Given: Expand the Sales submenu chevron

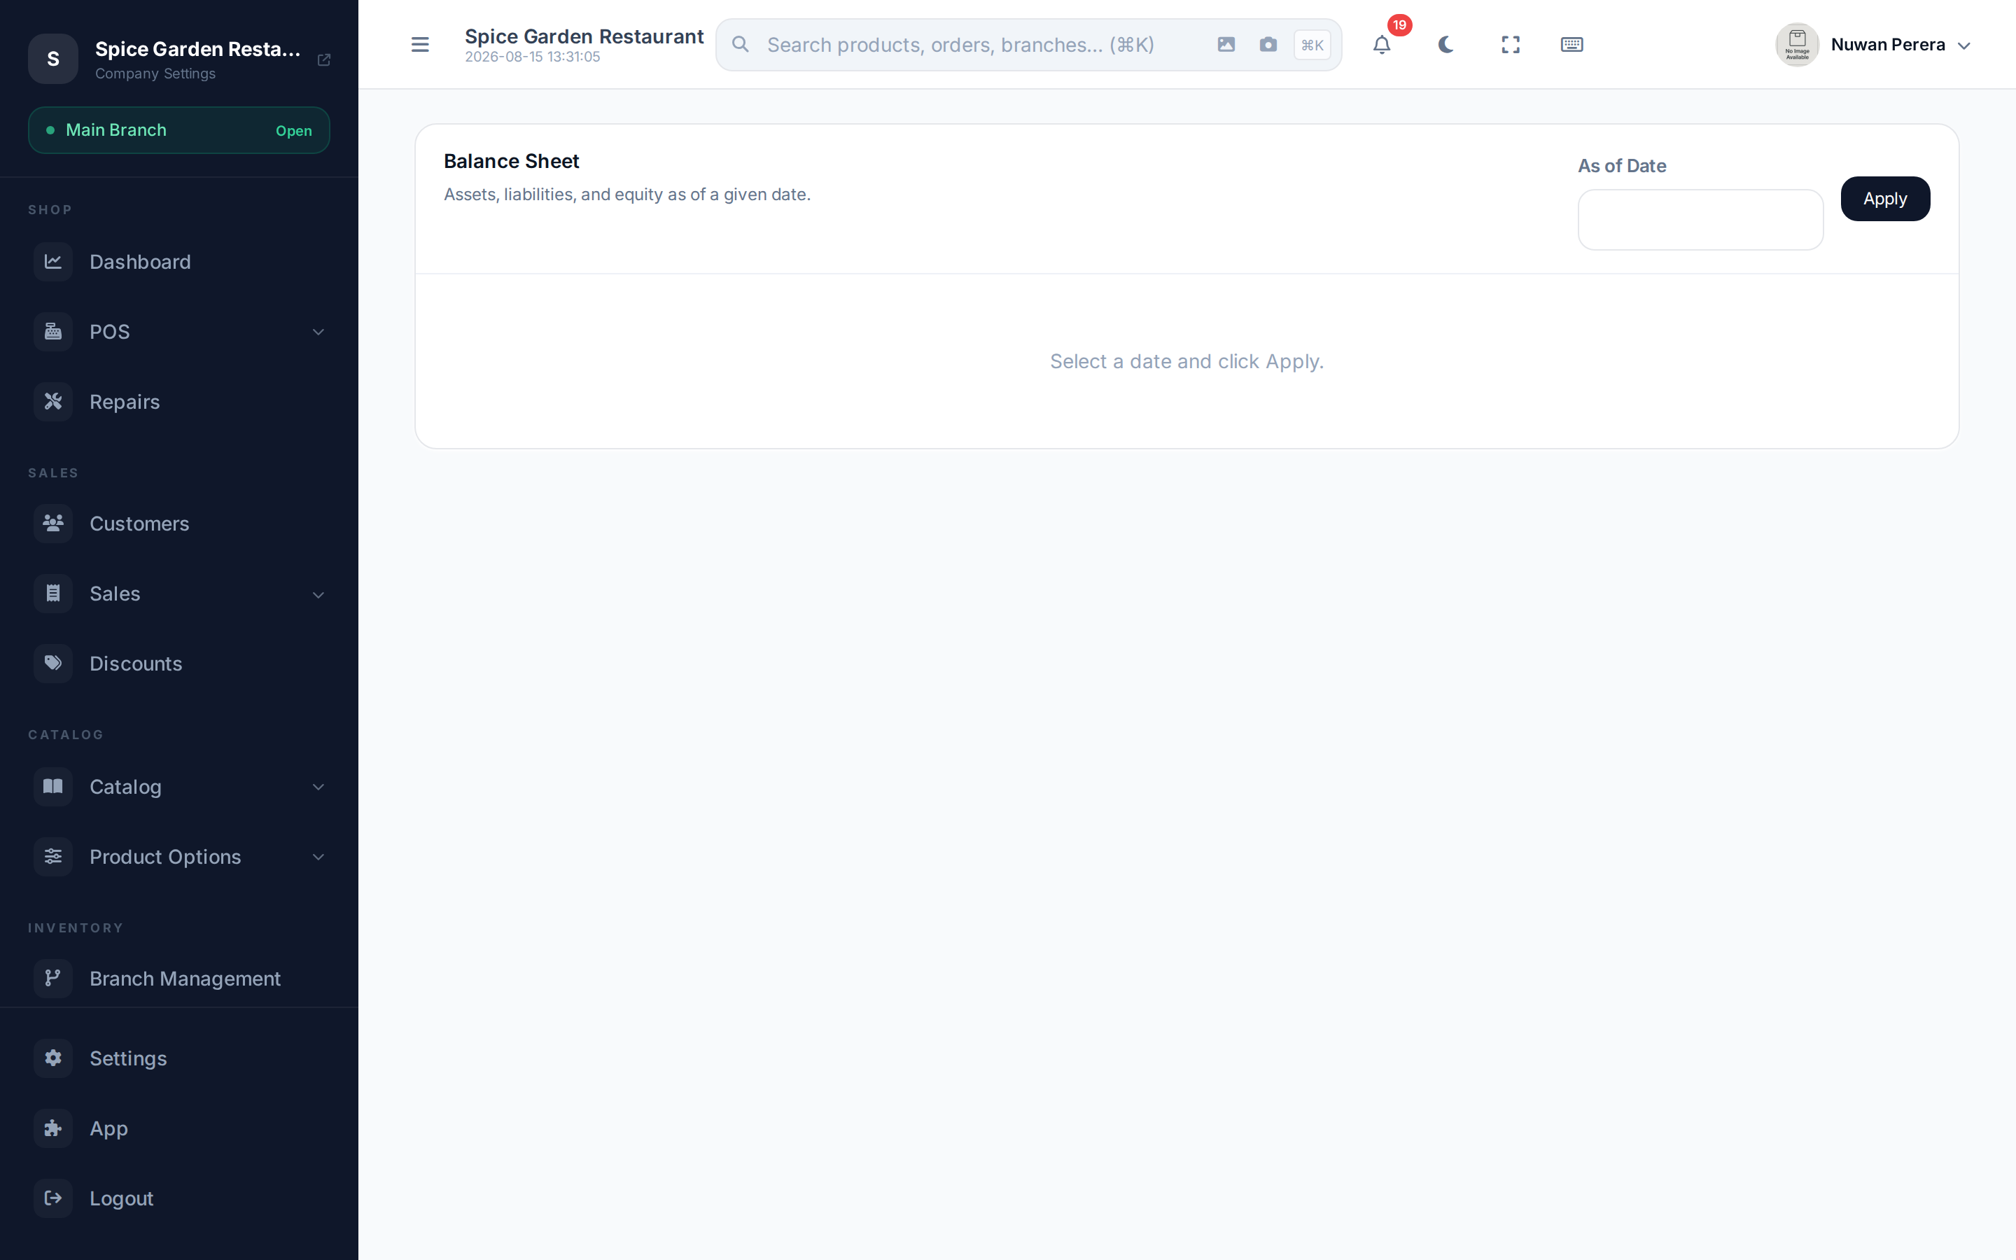Looking at the screenshot, I should pos(318,594).
